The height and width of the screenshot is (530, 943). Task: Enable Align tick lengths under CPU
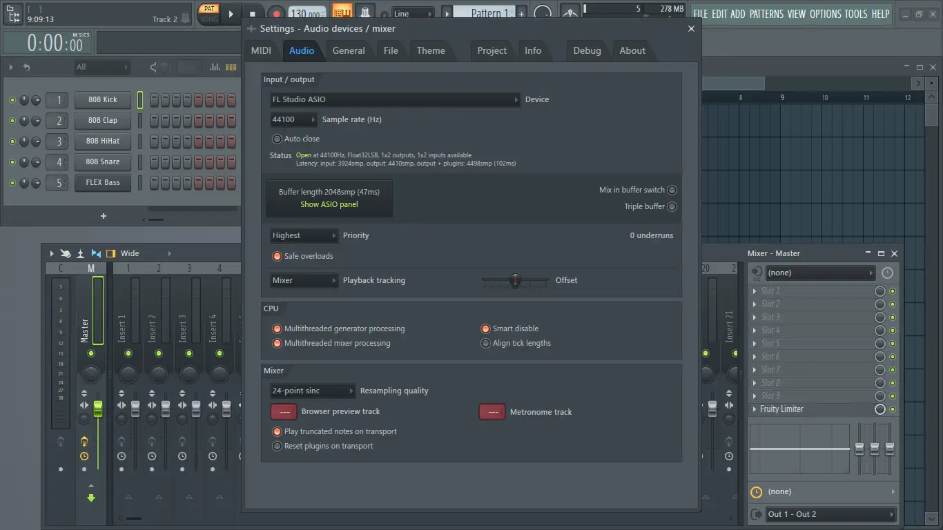486,343
